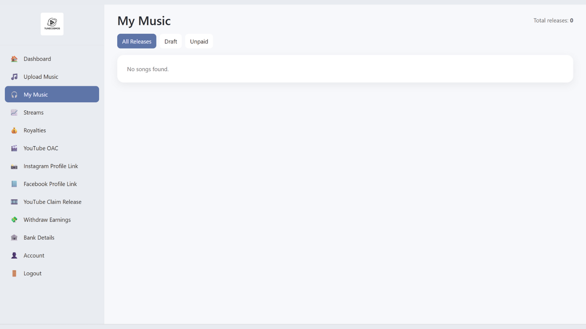This screenshot has width=586, height=329.
Task: Click the Streams chart icon
Action: point(14,113)
